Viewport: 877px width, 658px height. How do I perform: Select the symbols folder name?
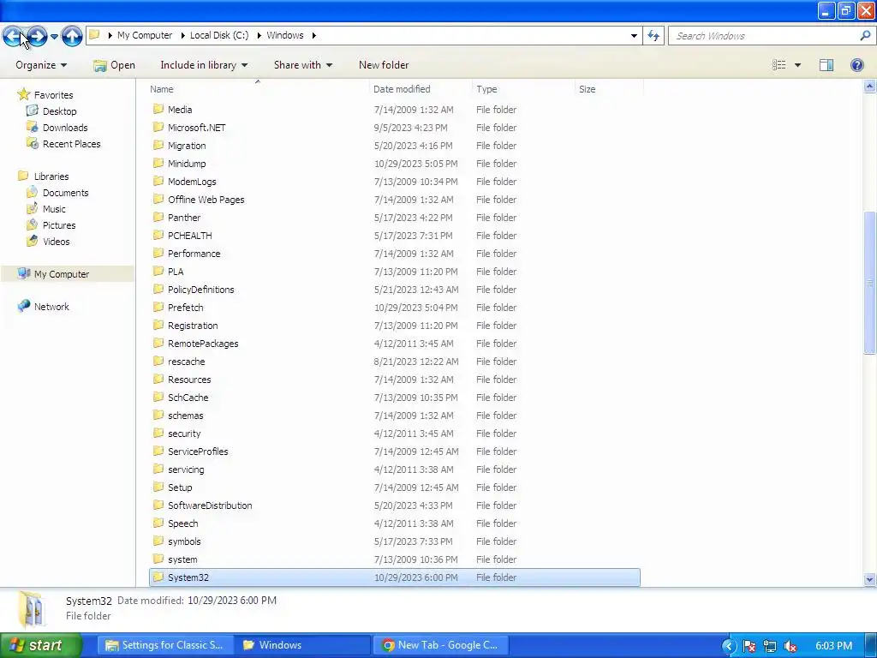(184, 541)
